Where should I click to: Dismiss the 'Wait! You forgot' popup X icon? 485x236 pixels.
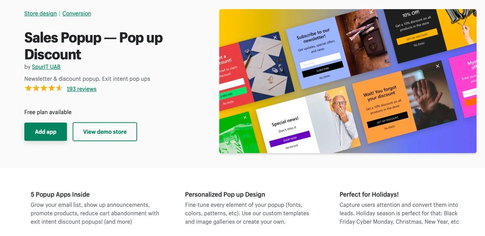point(438,66)
